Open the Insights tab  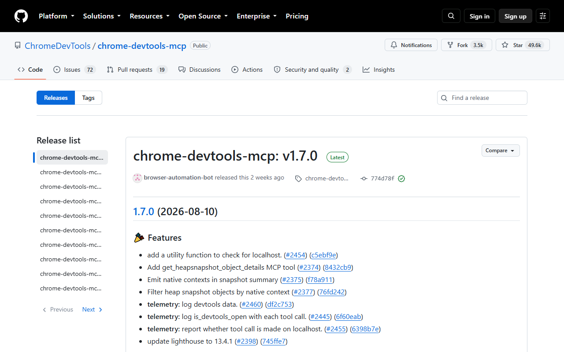(379, 70)
